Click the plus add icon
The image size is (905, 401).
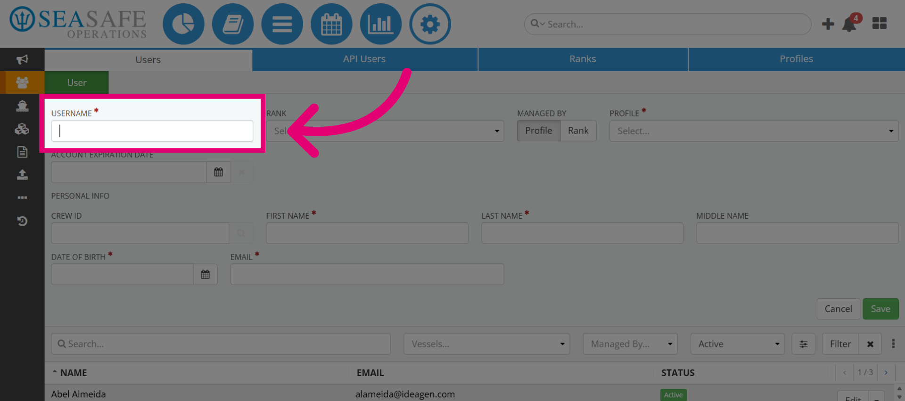click(x=828, y=24)
